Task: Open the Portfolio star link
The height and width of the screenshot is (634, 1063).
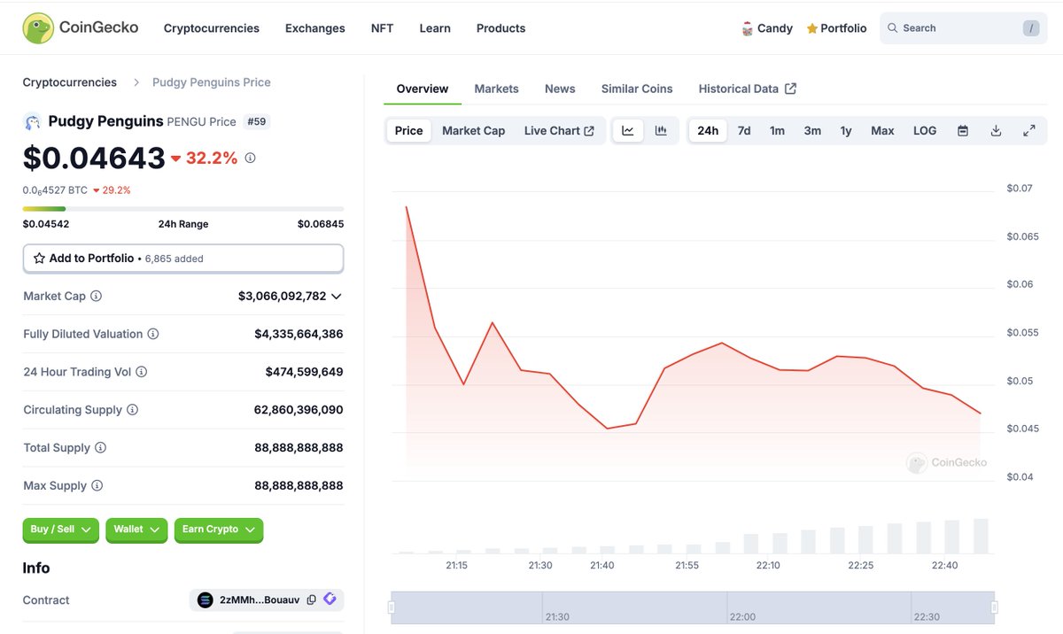Action: tap(836, 28)
